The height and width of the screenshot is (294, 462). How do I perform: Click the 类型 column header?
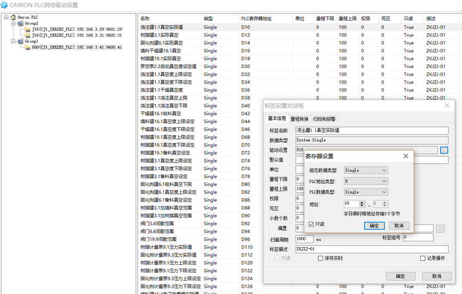[220, 19]
